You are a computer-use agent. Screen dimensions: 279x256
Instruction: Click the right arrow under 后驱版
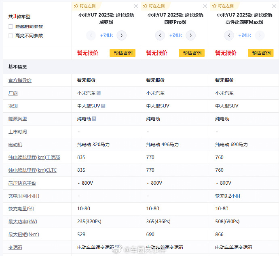pos(122,36)
